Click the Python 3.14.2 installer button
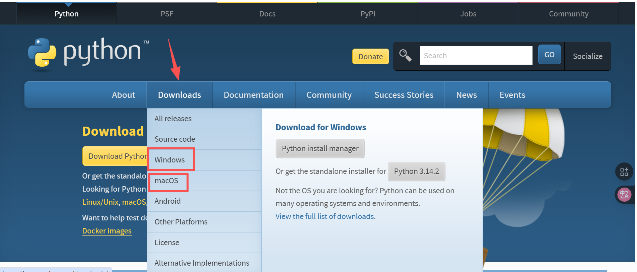 point(416,171)
